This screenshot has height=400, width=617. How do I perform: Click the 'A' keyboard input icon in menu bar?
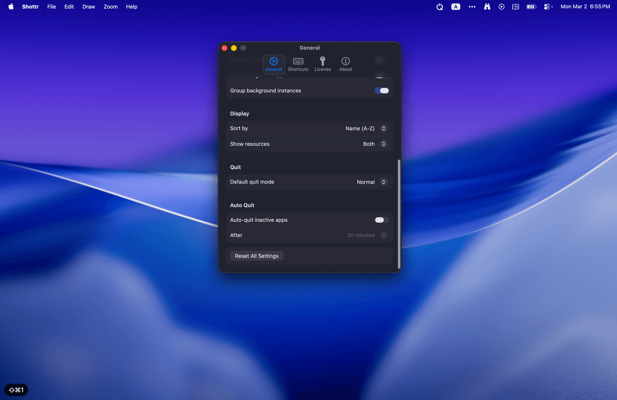point(456,6)
